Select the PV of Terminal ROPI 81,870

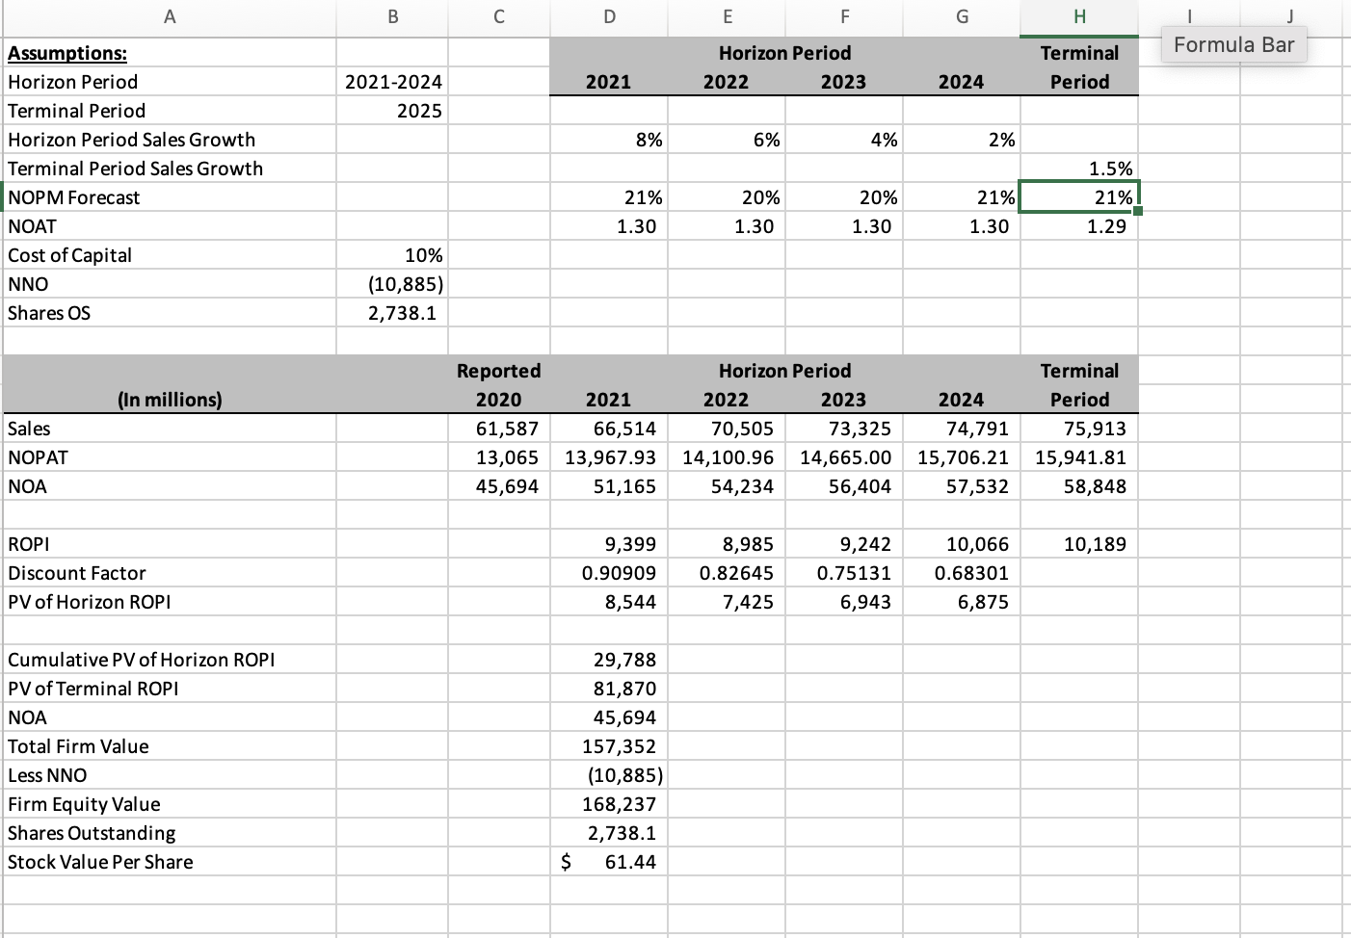(607, 689)
